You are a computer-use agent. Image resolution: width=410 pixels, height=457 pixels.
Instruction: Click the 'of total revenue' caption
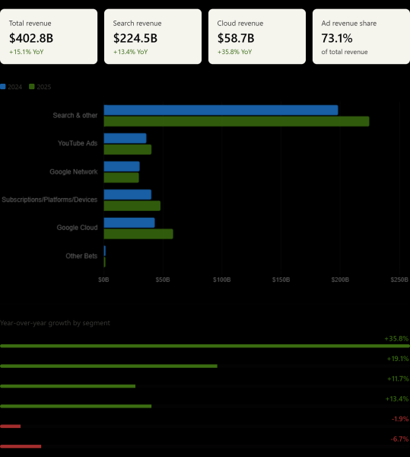pos(345,52)
